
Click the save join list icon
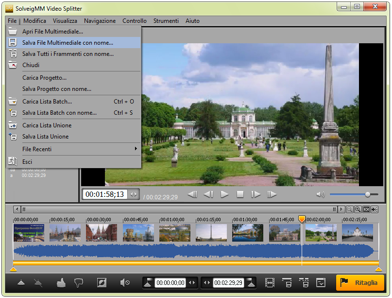[x=13, y=137]
